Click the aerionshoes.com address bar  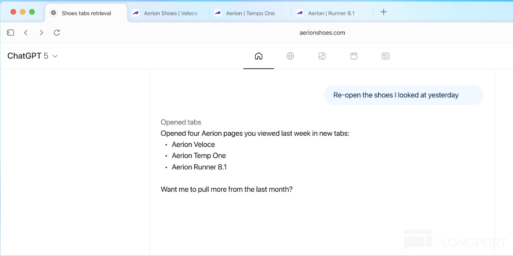click(322, 33)
